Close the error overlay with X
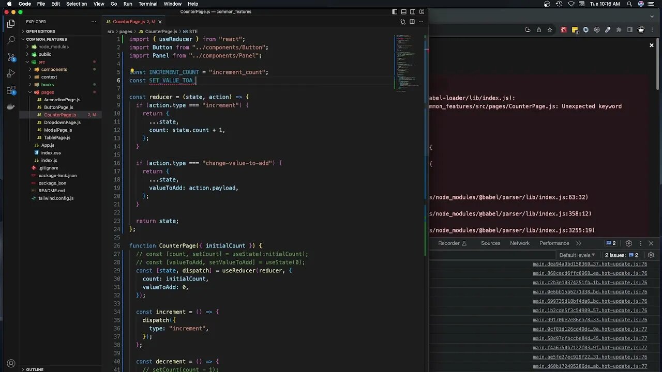The width and height of the screenshot is (662, 372). (652, 45)
